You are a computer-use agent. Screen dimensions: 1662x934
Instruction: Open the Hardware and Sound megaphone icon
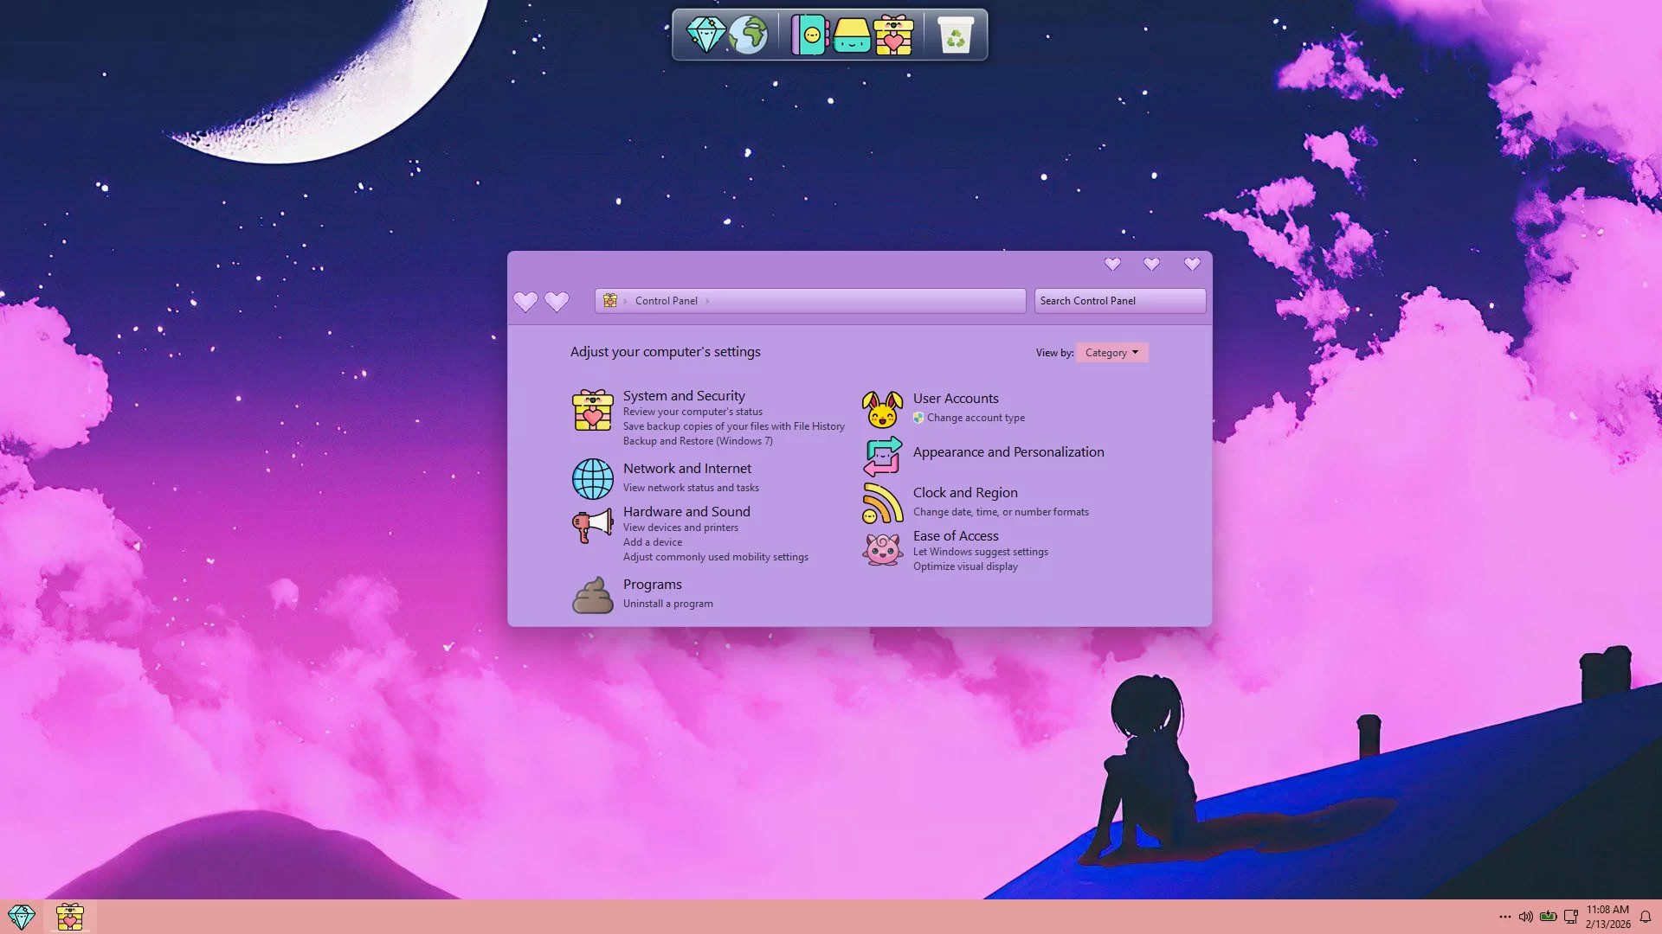tap(592, 526)
